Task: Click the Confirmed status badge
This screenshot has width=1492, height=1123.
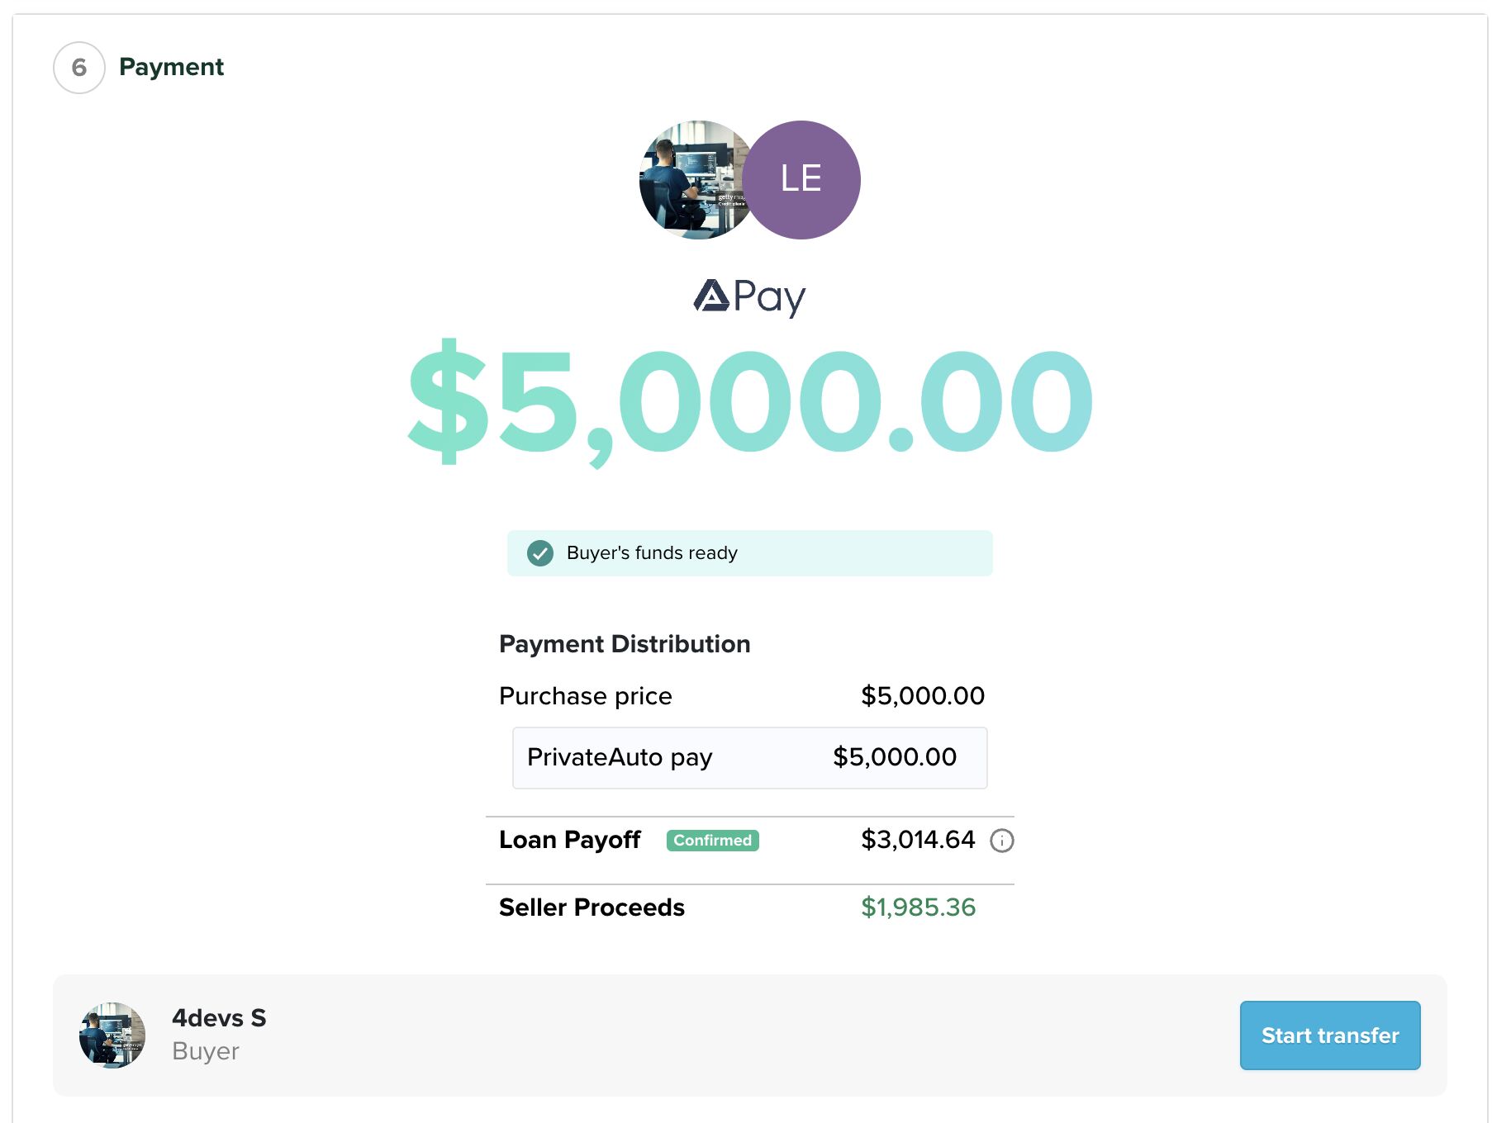Action: click(712, 840)
